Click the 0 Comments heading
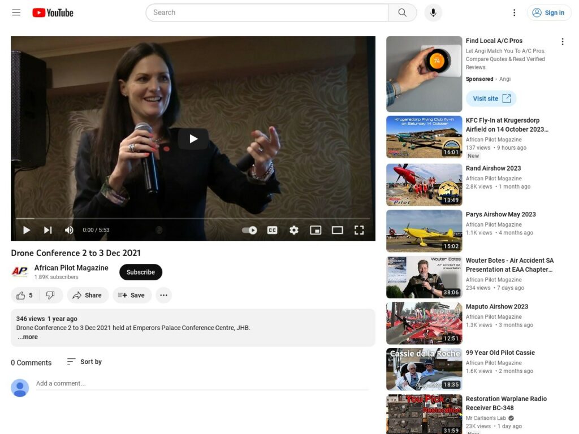The height and width of the screenshot is (434, 579). click(x=32, y=363)
